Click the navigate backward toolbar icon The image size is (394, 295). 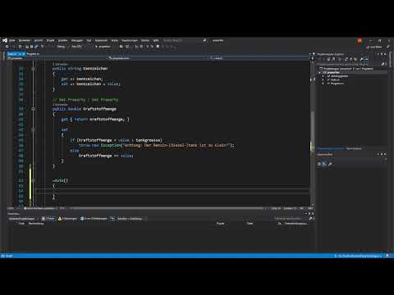pyautogui.click(x=7, y=47)
